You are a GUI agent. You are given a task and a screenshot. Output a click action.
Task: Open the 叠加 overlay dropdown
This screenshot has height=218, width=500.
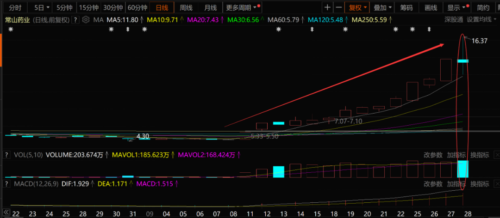coord(382,8)
